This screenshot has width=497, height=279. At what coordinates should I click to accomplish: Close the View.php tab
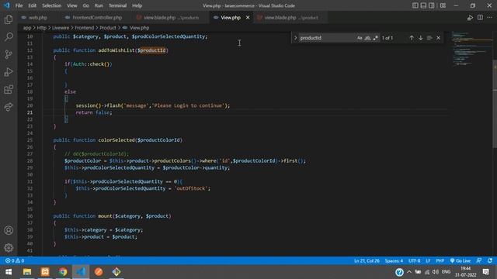click(248, 18)
